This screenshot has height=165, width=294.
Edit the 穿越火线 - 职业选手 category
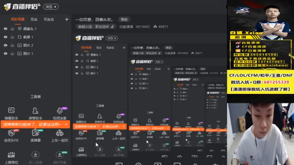pyautogui.click(x=96, y=27)
